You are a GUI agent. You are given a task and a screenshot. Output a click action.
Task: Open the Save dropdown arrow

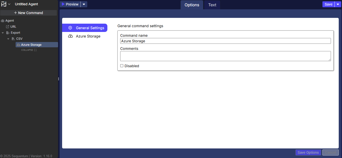point(338,4)
